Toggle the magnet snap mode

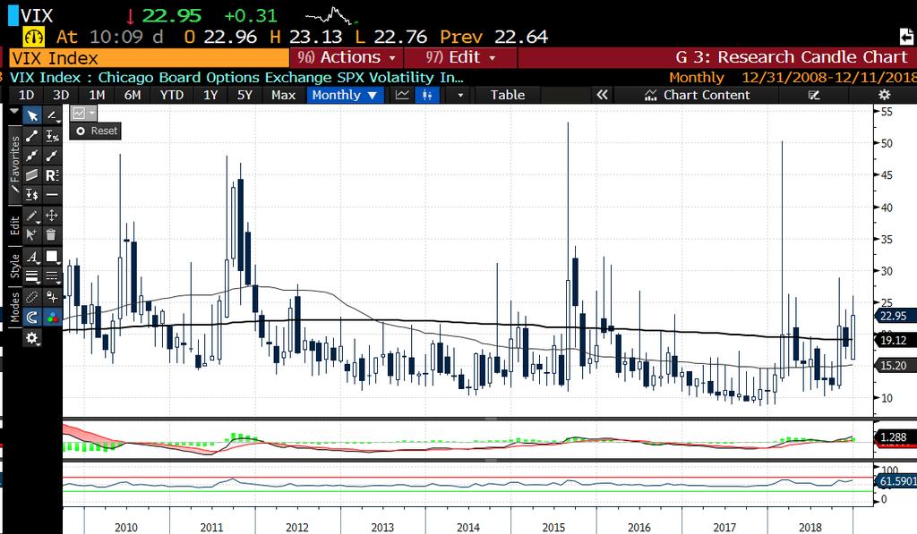click(32, 317)
